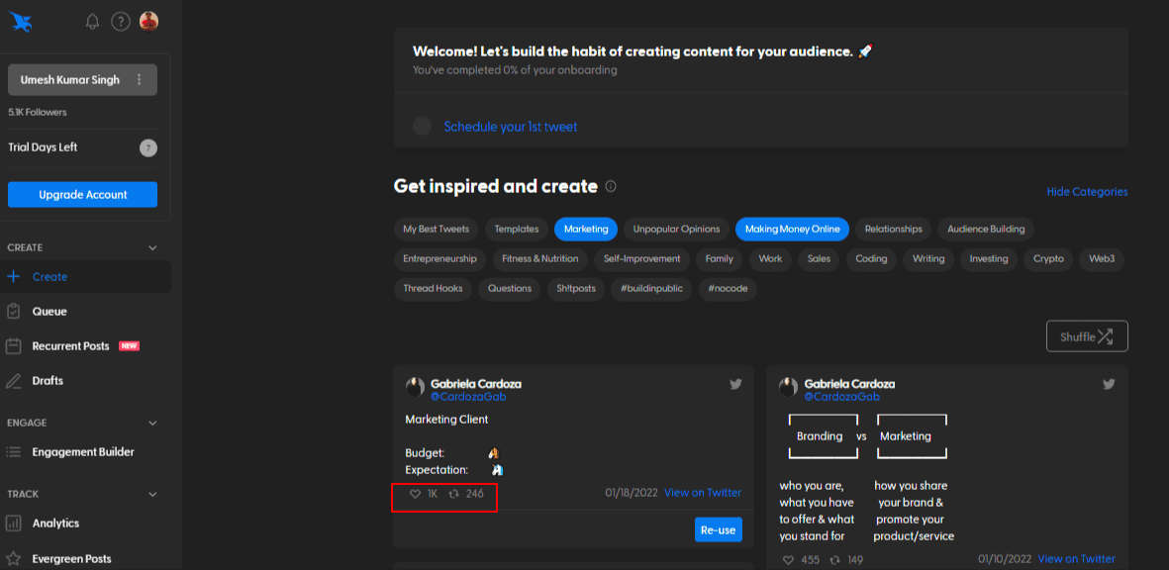The image size is (1169, 570).
Task: Click the Hide Categories link
Action: [1087, 192]
